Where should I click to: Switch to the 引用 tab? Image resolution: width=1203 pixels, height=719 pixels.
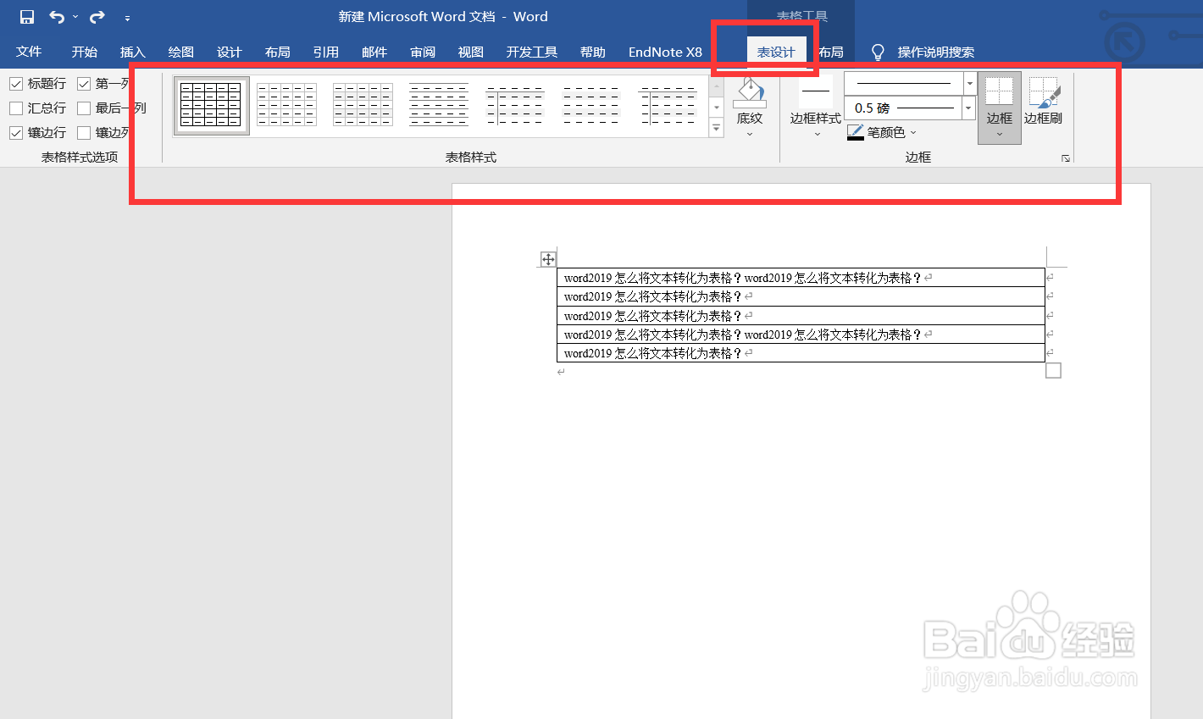click(325, 52)
